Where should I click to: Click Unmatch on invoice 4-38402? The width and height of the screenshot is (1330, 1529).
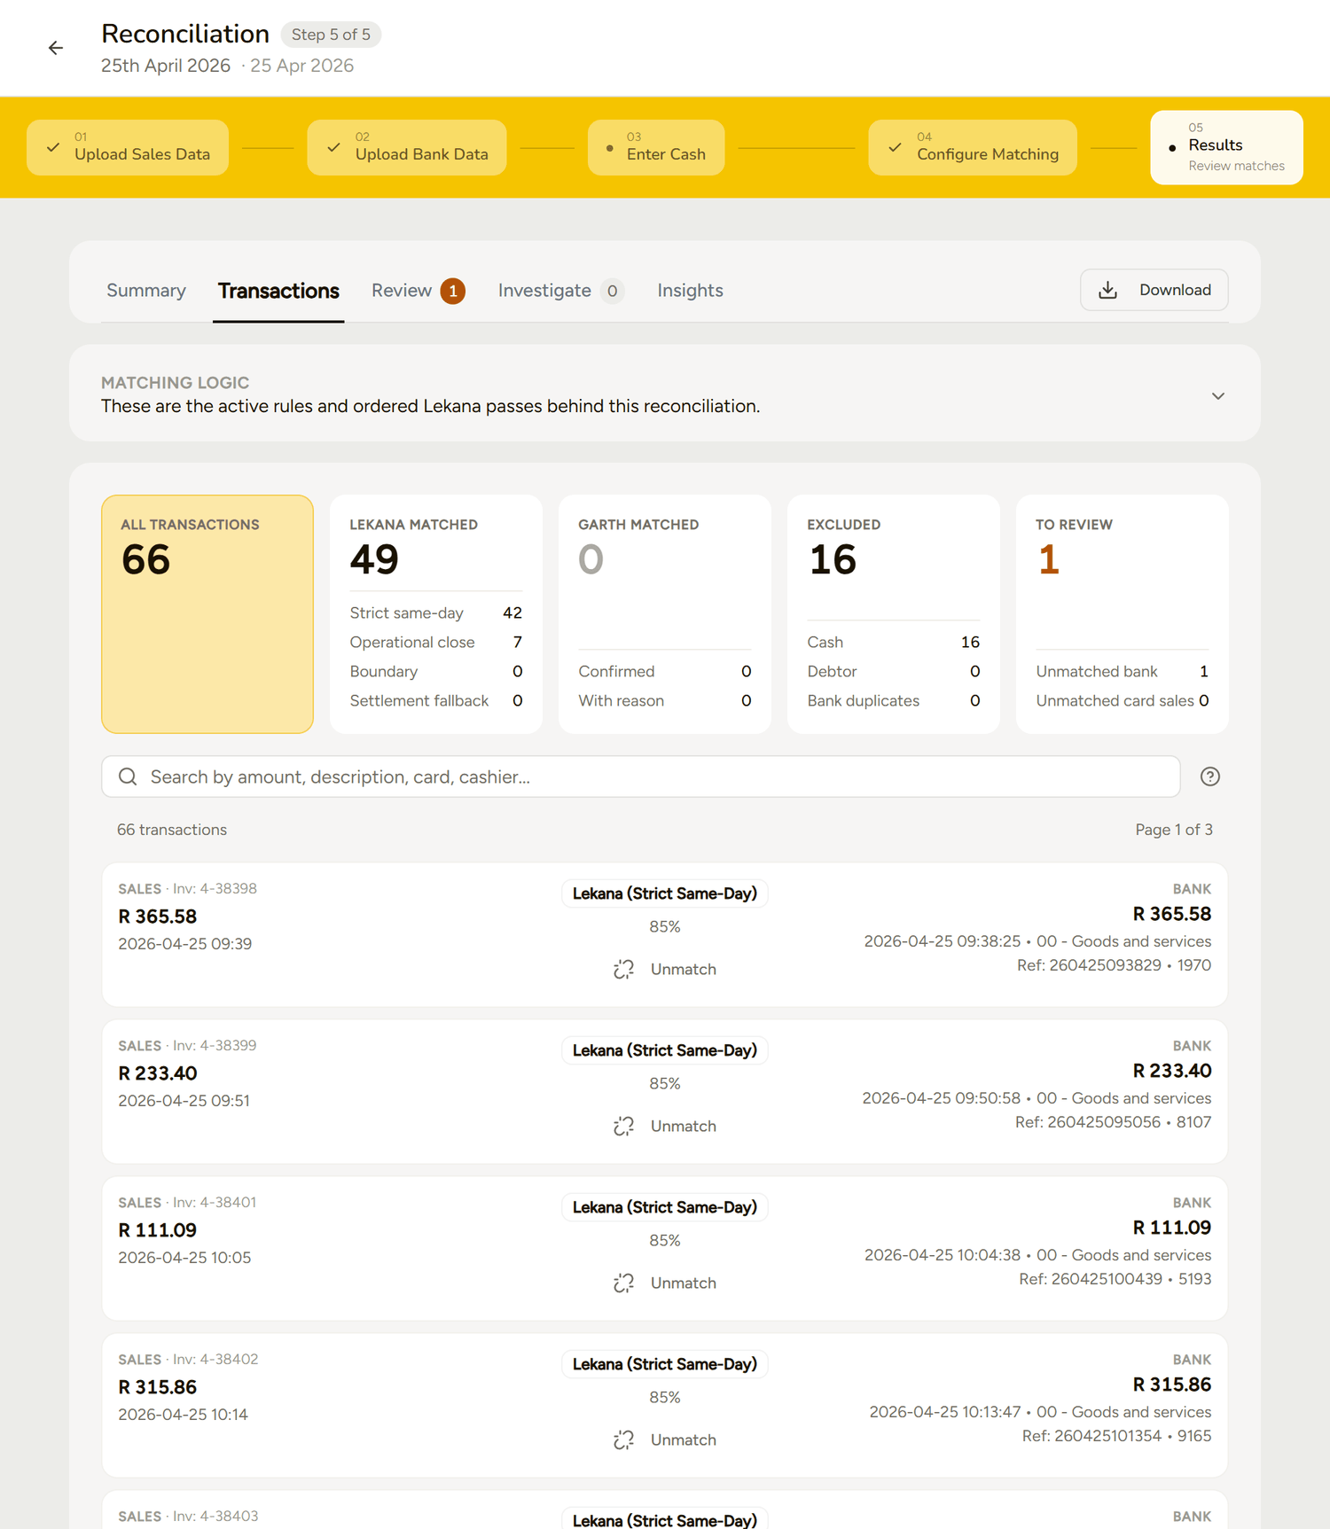(x=665, y=1439)
